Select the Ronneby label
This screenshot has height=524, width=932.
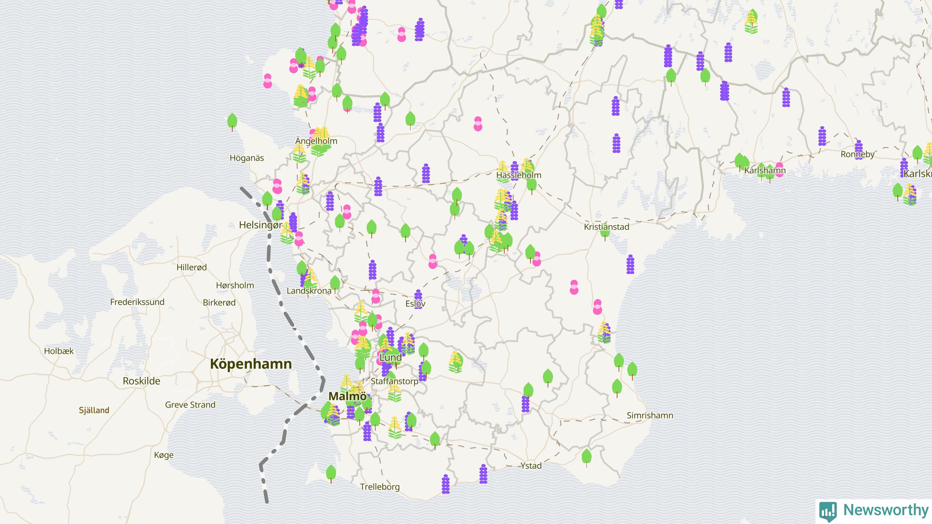tap(857, 154)
